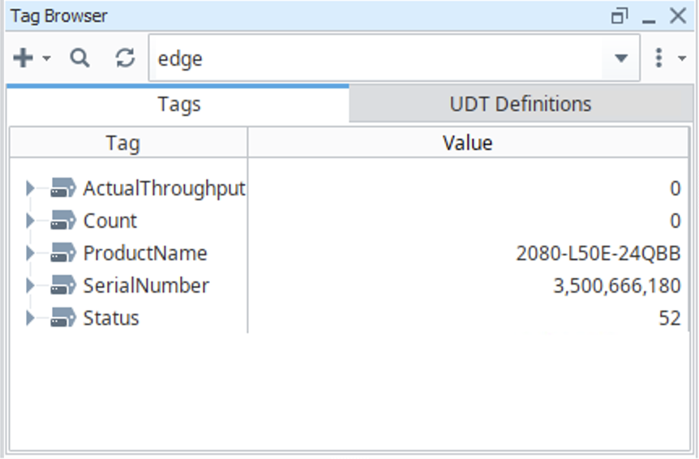Expand the Status tag node
The height and width of the screenshot is (459, 699).
pos(30,319)
